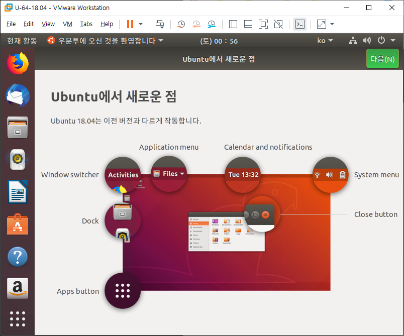The image size is (404, 336).
Task: Open stretch guest dropdown arrow
Action: click(332, 24)
